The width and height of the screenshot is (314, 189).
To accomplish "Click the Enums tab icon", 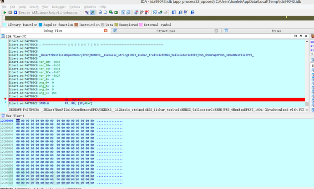I will click(x=226, y=30).
